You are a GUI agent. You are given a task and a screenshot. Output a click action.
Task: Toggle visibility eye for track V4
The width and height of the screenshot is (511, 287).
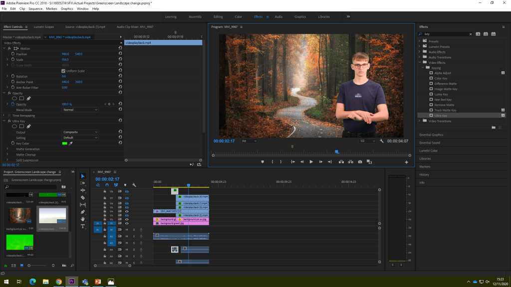click(127, 211)
